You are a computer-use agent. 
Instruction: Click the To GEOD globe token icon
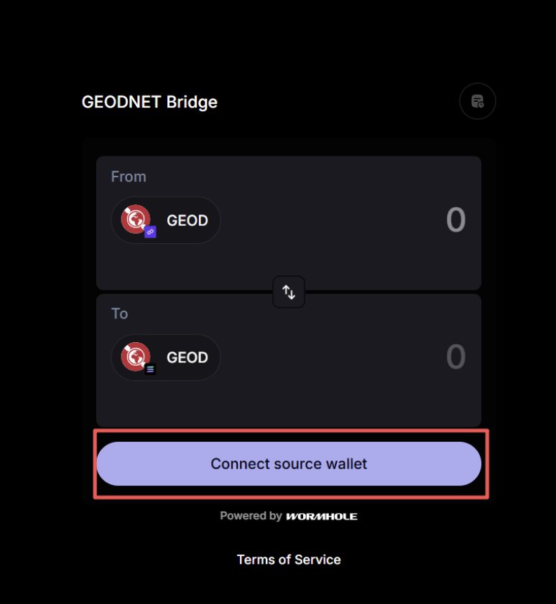[134, 356]
